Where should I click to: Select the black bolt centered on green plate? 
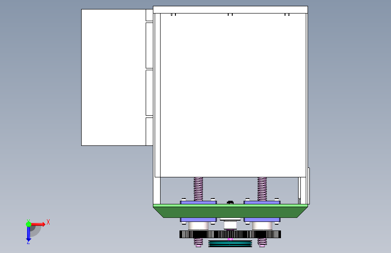click(230, 203)
